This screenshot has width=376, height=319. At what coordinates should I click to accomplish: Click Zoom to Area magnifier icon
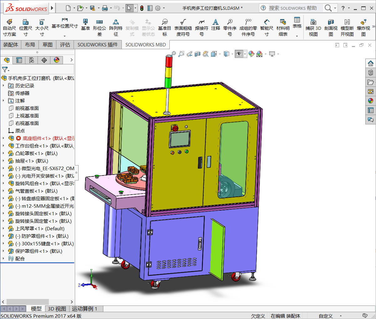coord(181,54)
